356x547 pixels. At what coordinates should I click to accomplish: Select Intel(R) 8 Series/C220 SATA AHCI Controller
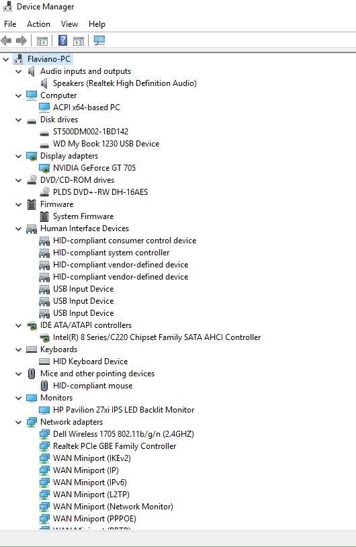(x=157, y=337)
